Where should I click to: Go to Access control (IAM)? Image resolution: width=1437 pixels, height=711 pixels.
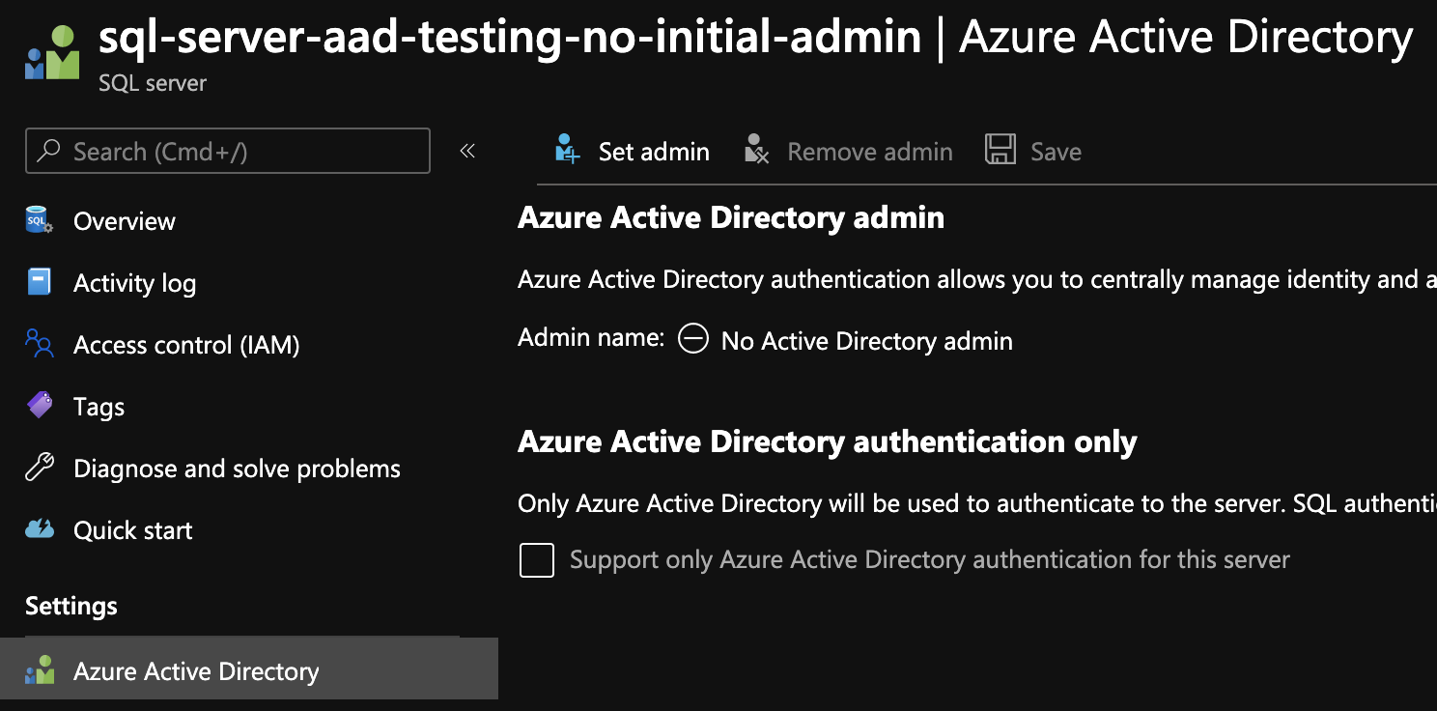(x=186, y=345)
